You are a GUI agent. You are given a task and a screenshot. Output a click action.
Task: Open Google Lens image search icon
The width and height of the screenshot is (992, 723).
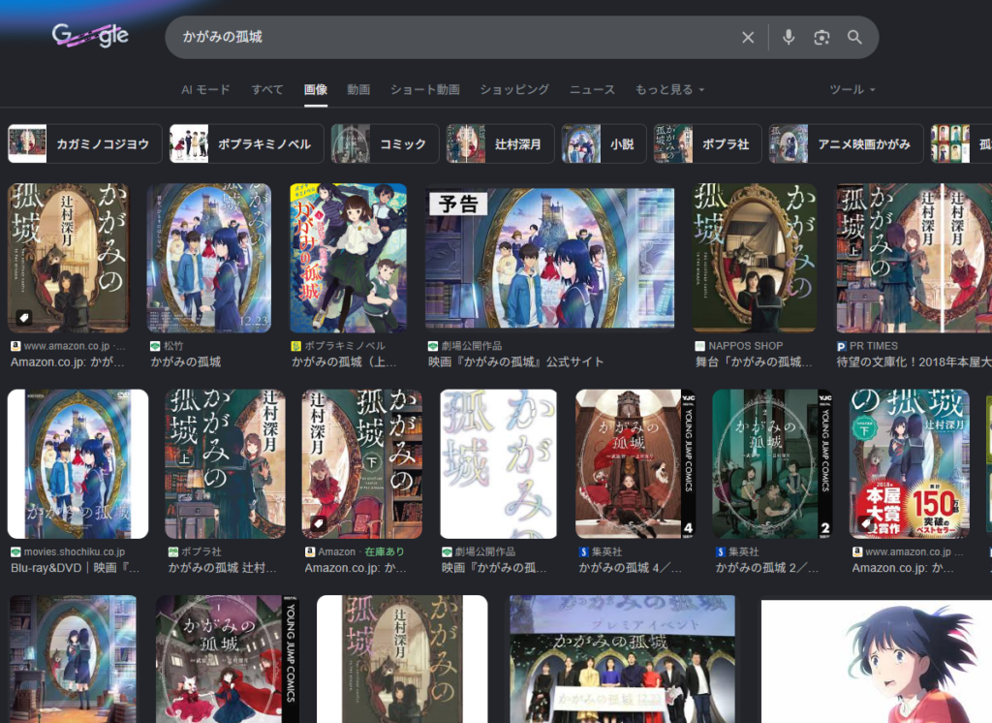(x=821, y=37)
